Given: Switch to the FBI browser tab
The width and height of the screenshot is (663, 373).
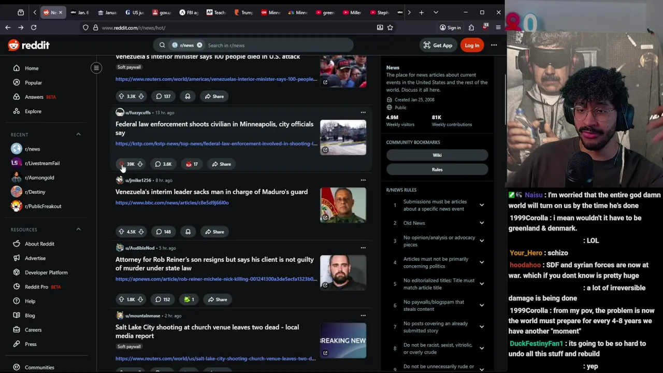Looking at the screenshot, I should [189, 12].
